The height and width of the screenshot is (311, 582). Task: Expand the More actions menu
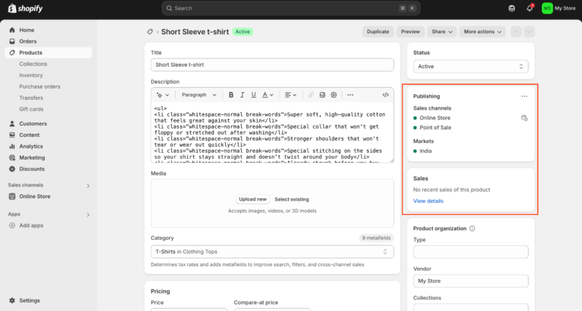click(482, 32)
